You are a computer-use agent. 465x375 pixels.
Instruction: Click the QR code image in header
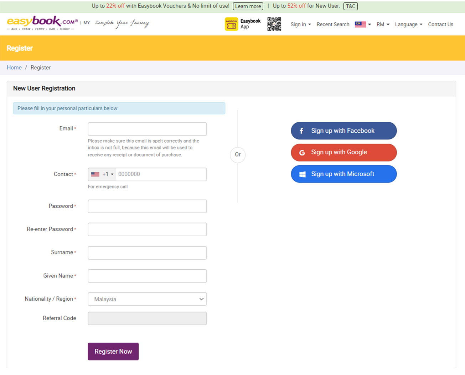(274, 24)
